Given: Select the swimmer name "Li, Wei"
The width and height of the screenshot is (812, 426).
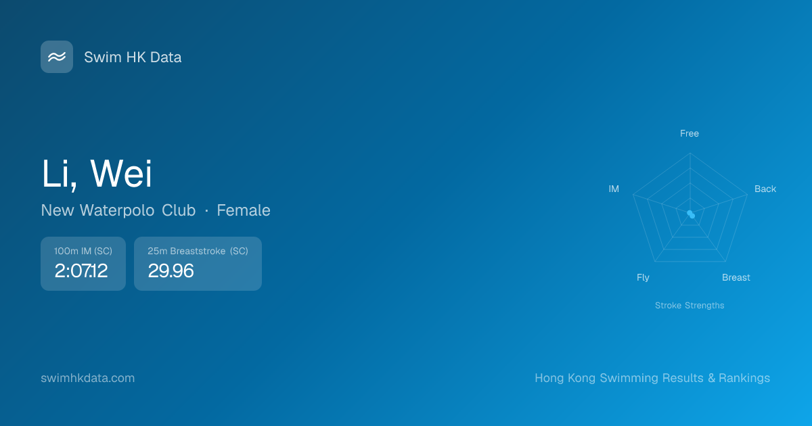Looking at the screenshot, I should coord(97,174).
